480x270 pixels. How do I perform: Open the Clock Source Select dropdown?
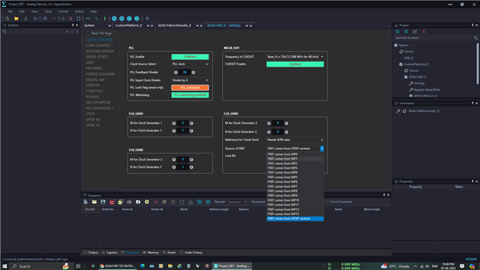(190, 64)
